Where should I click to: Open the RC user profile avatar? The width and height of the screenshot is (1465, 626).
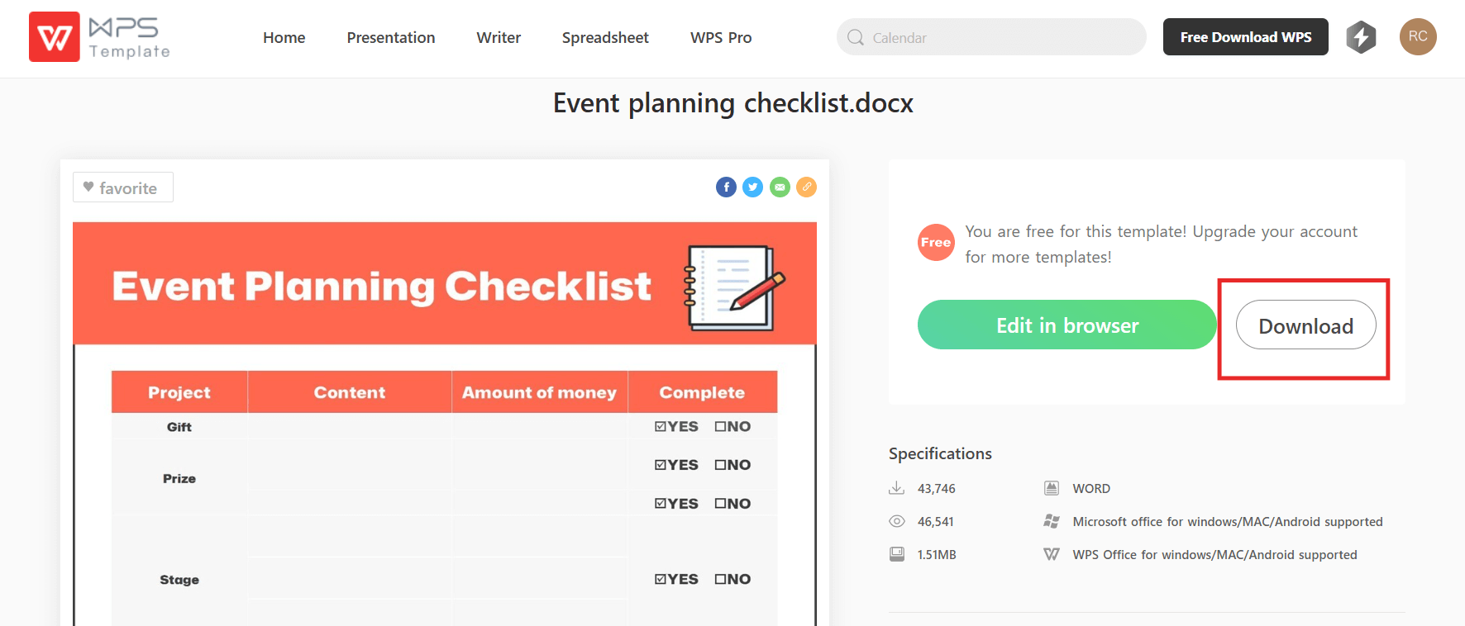pyautogui.click(x=1418, y=37)
